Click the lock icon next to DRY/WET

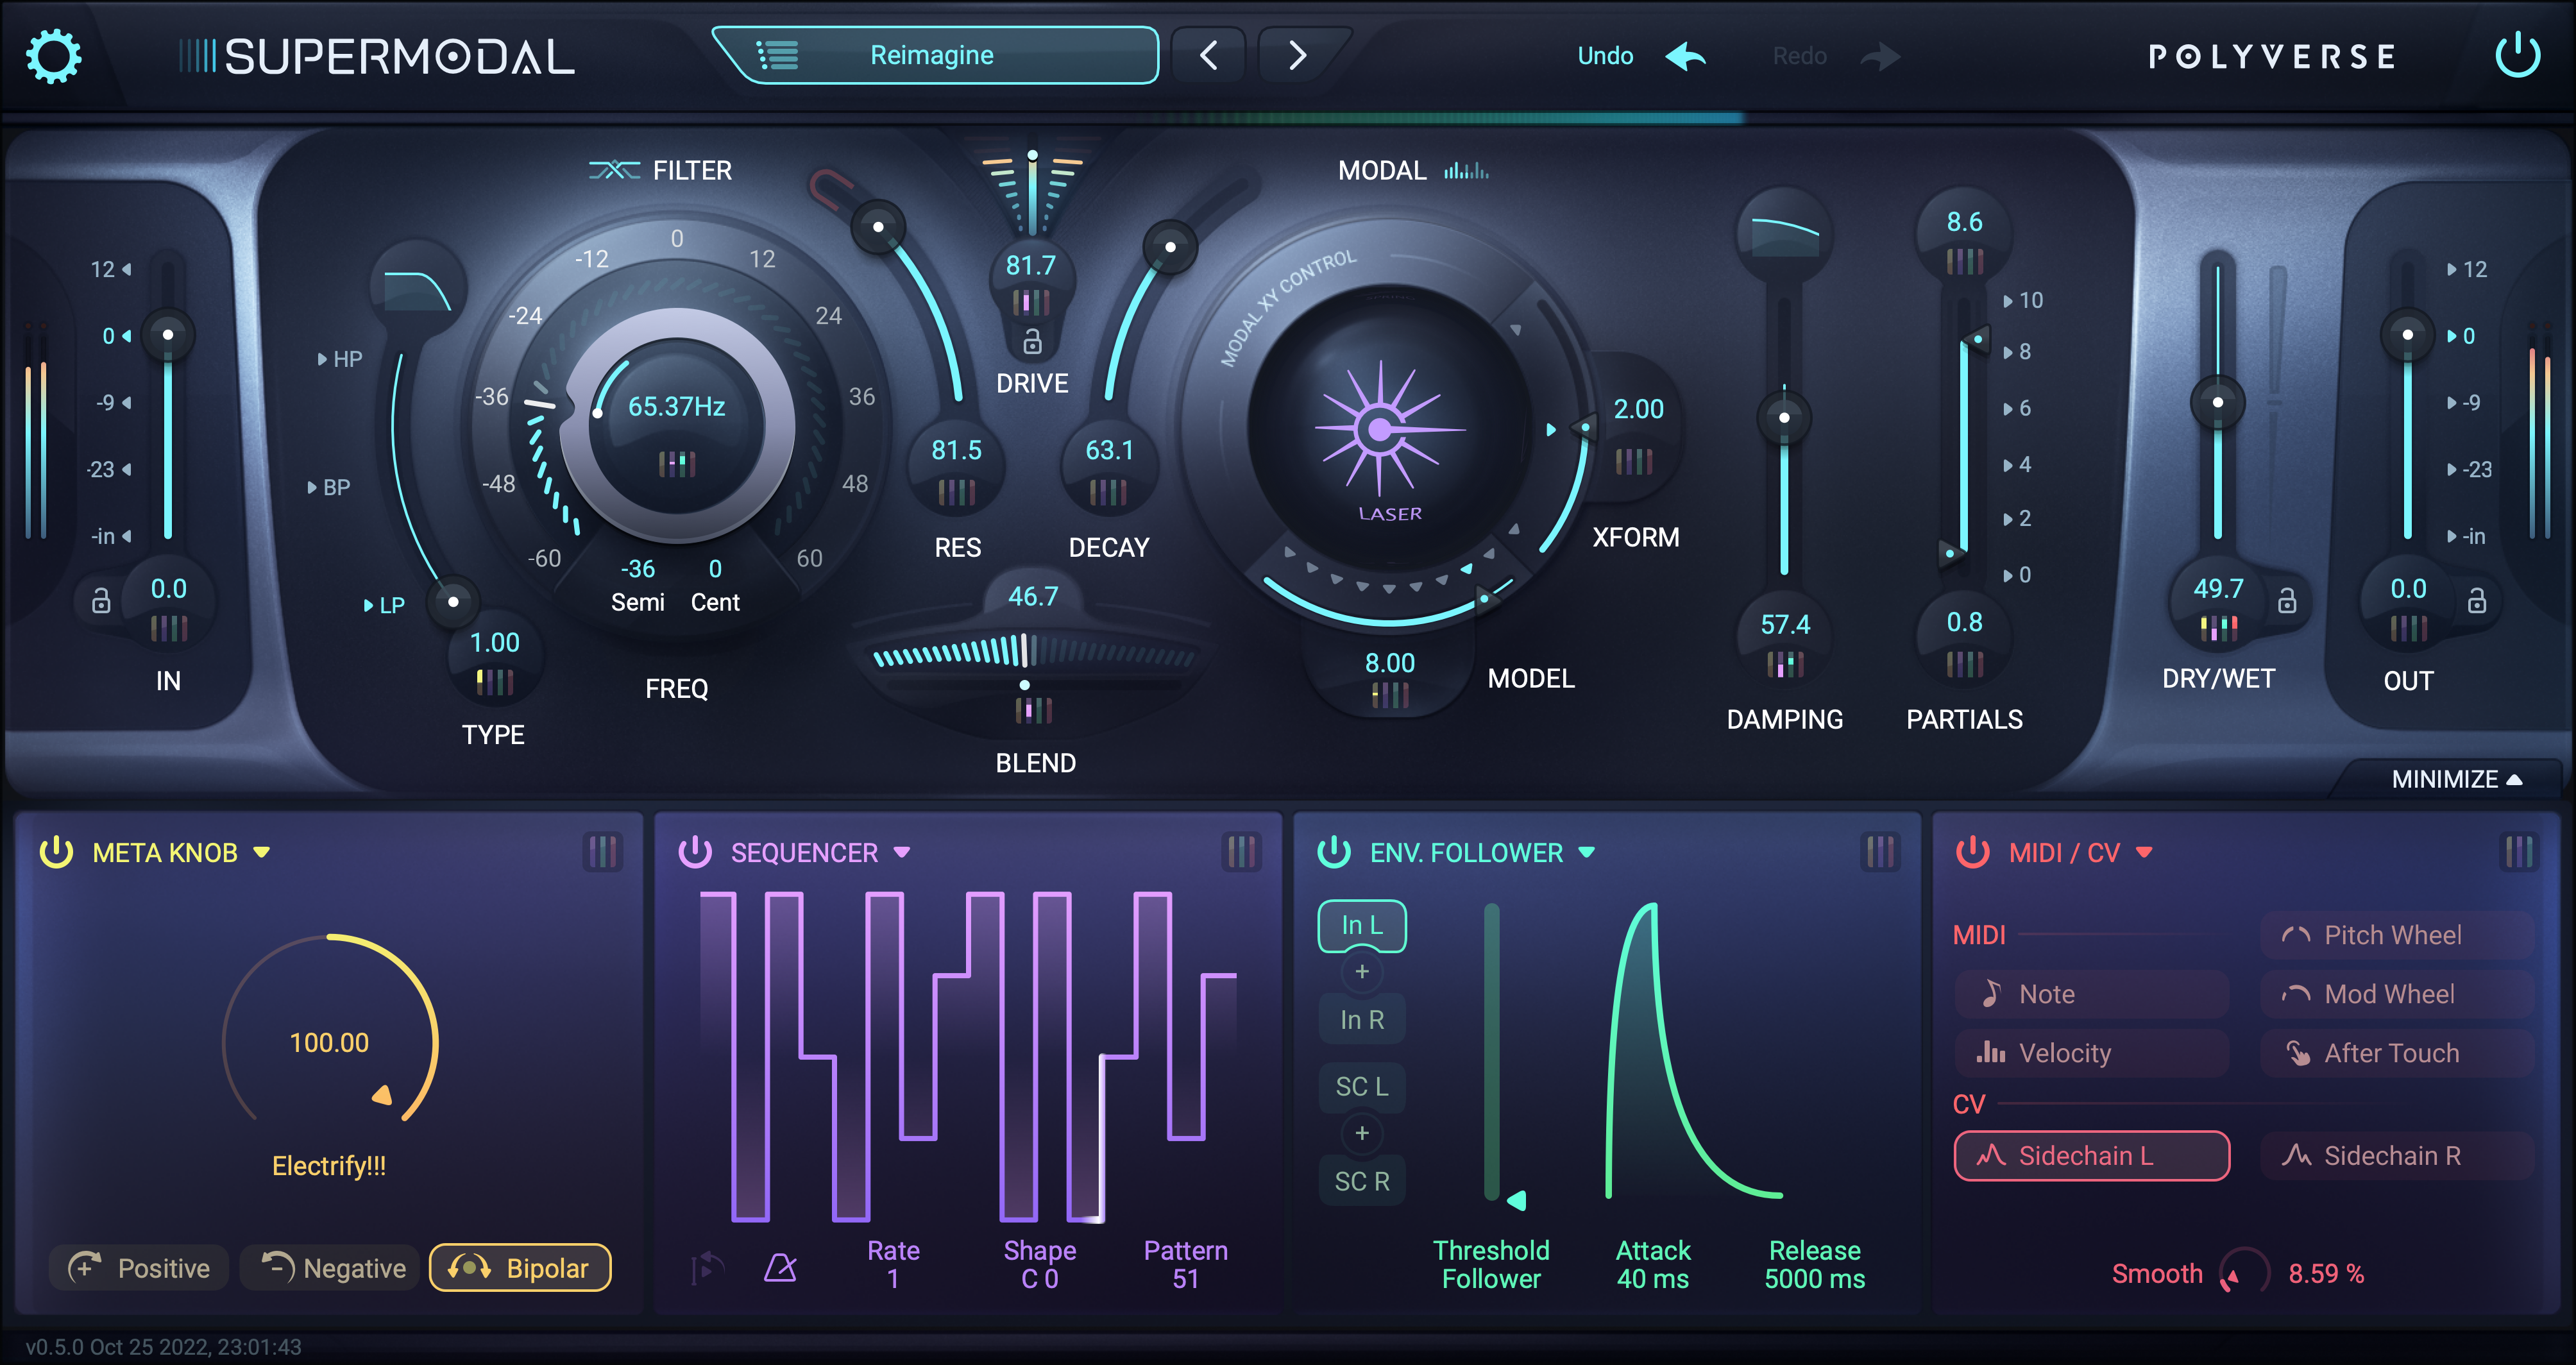[2287, 600]
